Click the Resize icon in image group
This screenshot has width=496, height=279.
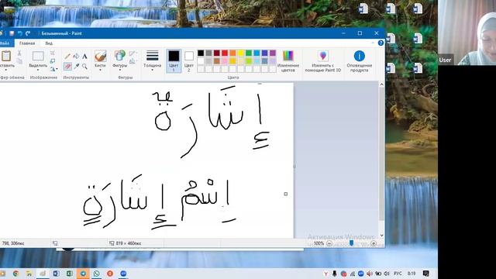click(x=53, y=61)
